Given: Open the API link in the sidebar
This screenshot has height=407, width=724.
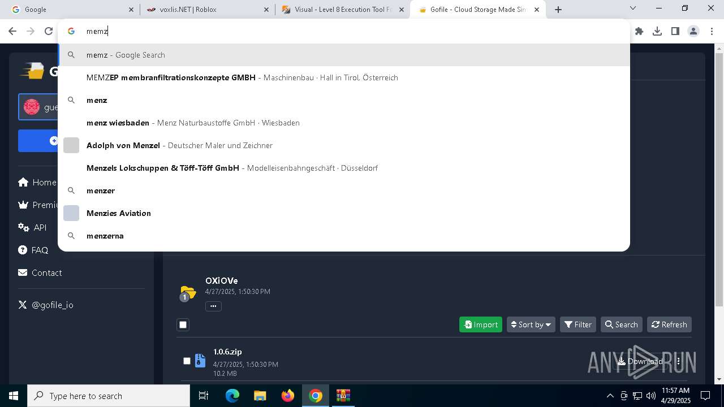Looking at the screenshot, I should point(32,227).
